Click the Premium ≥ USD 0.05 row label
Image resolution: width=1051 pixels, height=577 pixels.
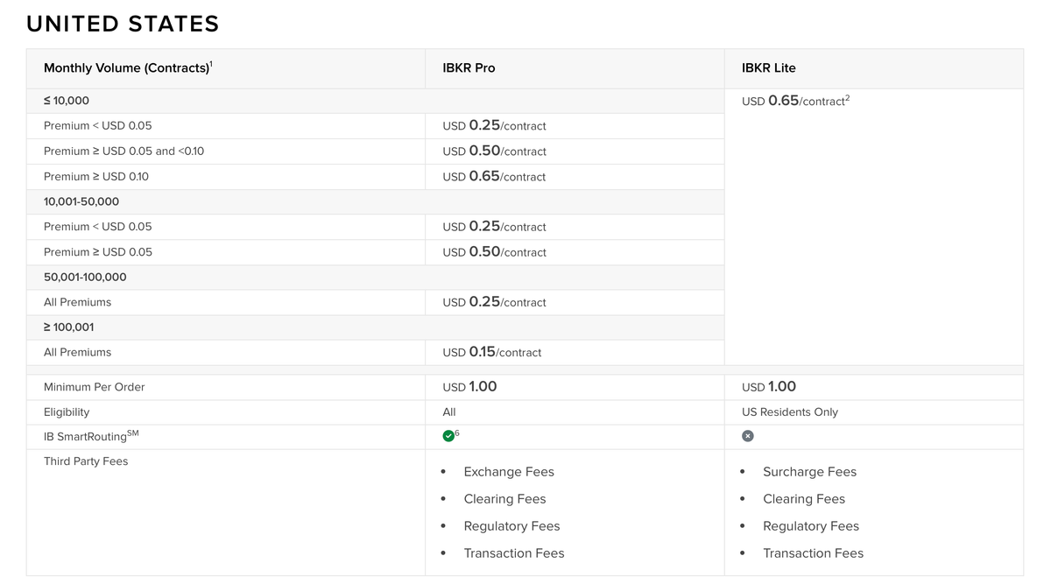97,251
